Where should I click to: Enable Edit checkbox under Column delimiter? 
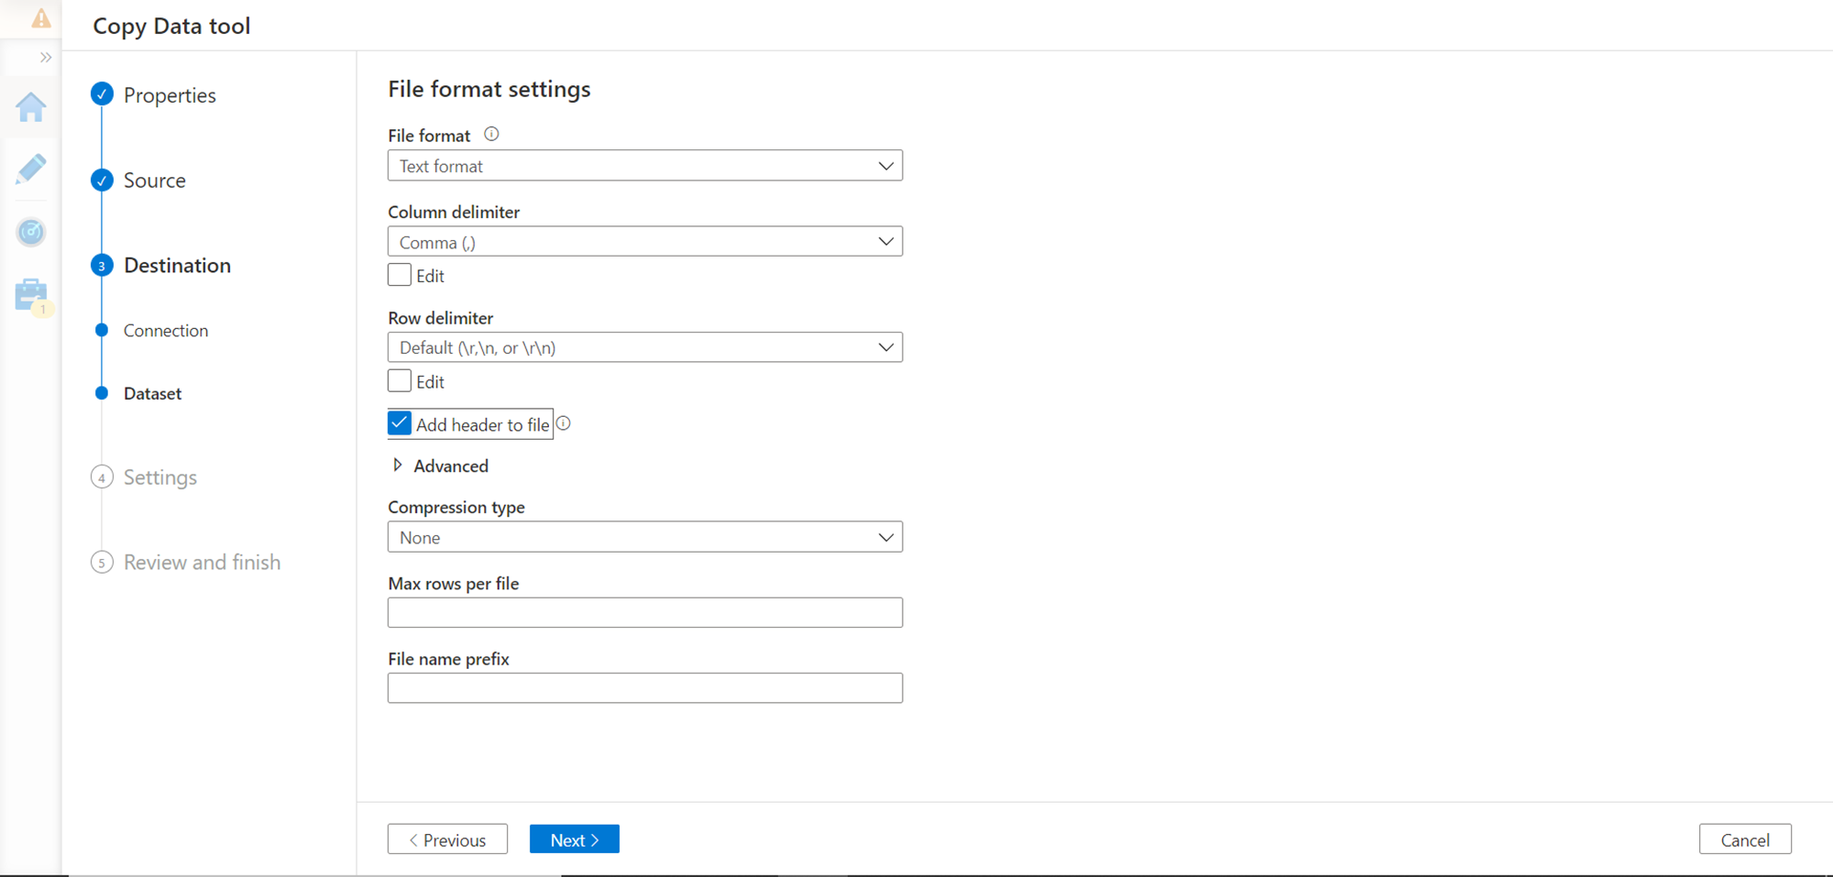click(400, 275)
